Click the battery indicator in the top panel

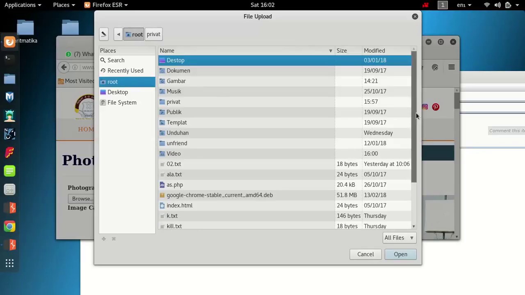pos(507,5)
